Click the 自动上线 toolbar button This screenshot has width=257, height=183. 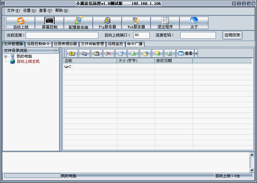21,23
